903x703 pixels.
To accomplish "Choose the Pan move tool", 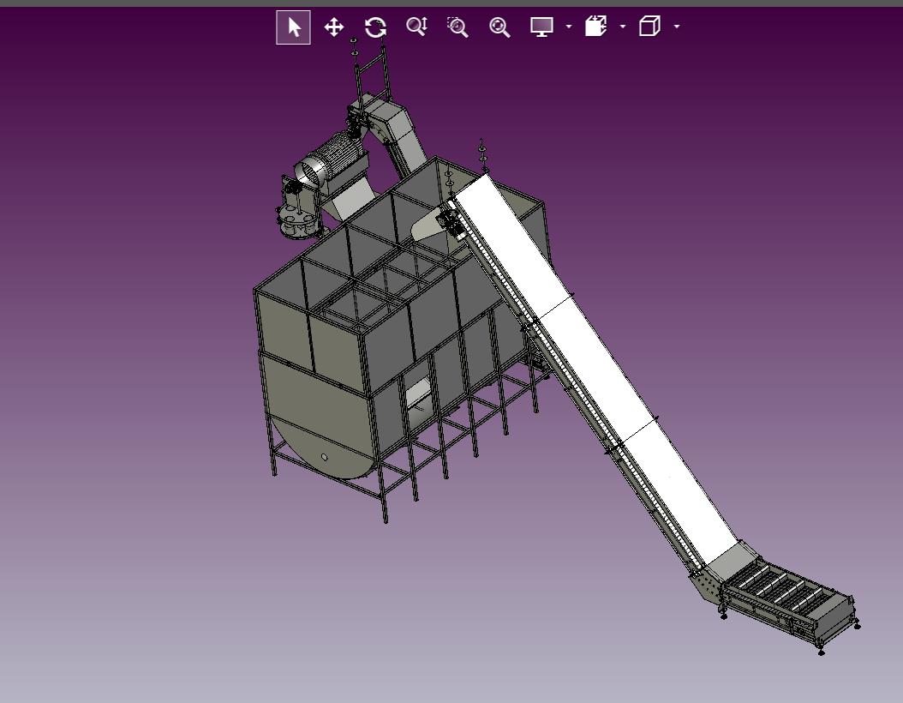I will [x=334, y=27].
